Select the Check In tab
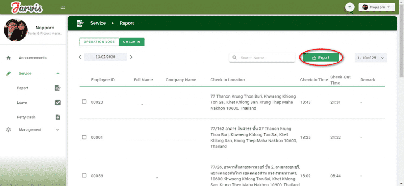The height and width of the screenshot is (186, 404). click(x=132, y=42)
